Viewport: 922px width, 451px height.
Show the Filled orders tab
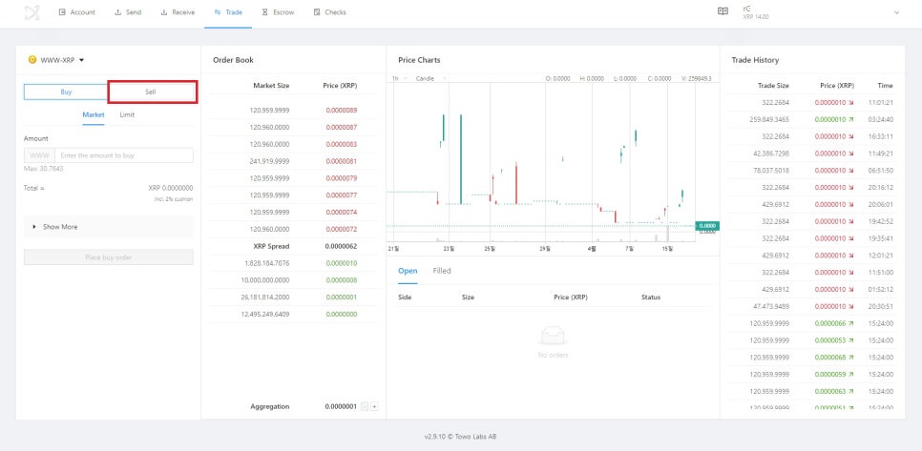[x=442, y=271]
